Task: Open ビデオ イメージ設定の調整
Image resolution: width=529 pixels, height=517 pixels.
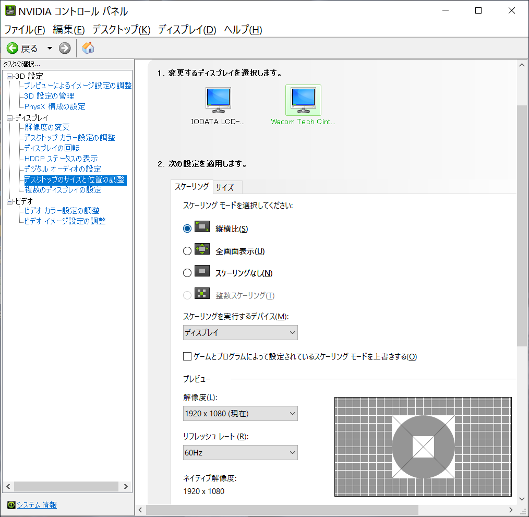Action: (65, 221)
